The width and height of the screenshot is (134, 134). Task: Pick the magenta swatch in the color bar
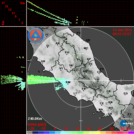pos(131,132)
